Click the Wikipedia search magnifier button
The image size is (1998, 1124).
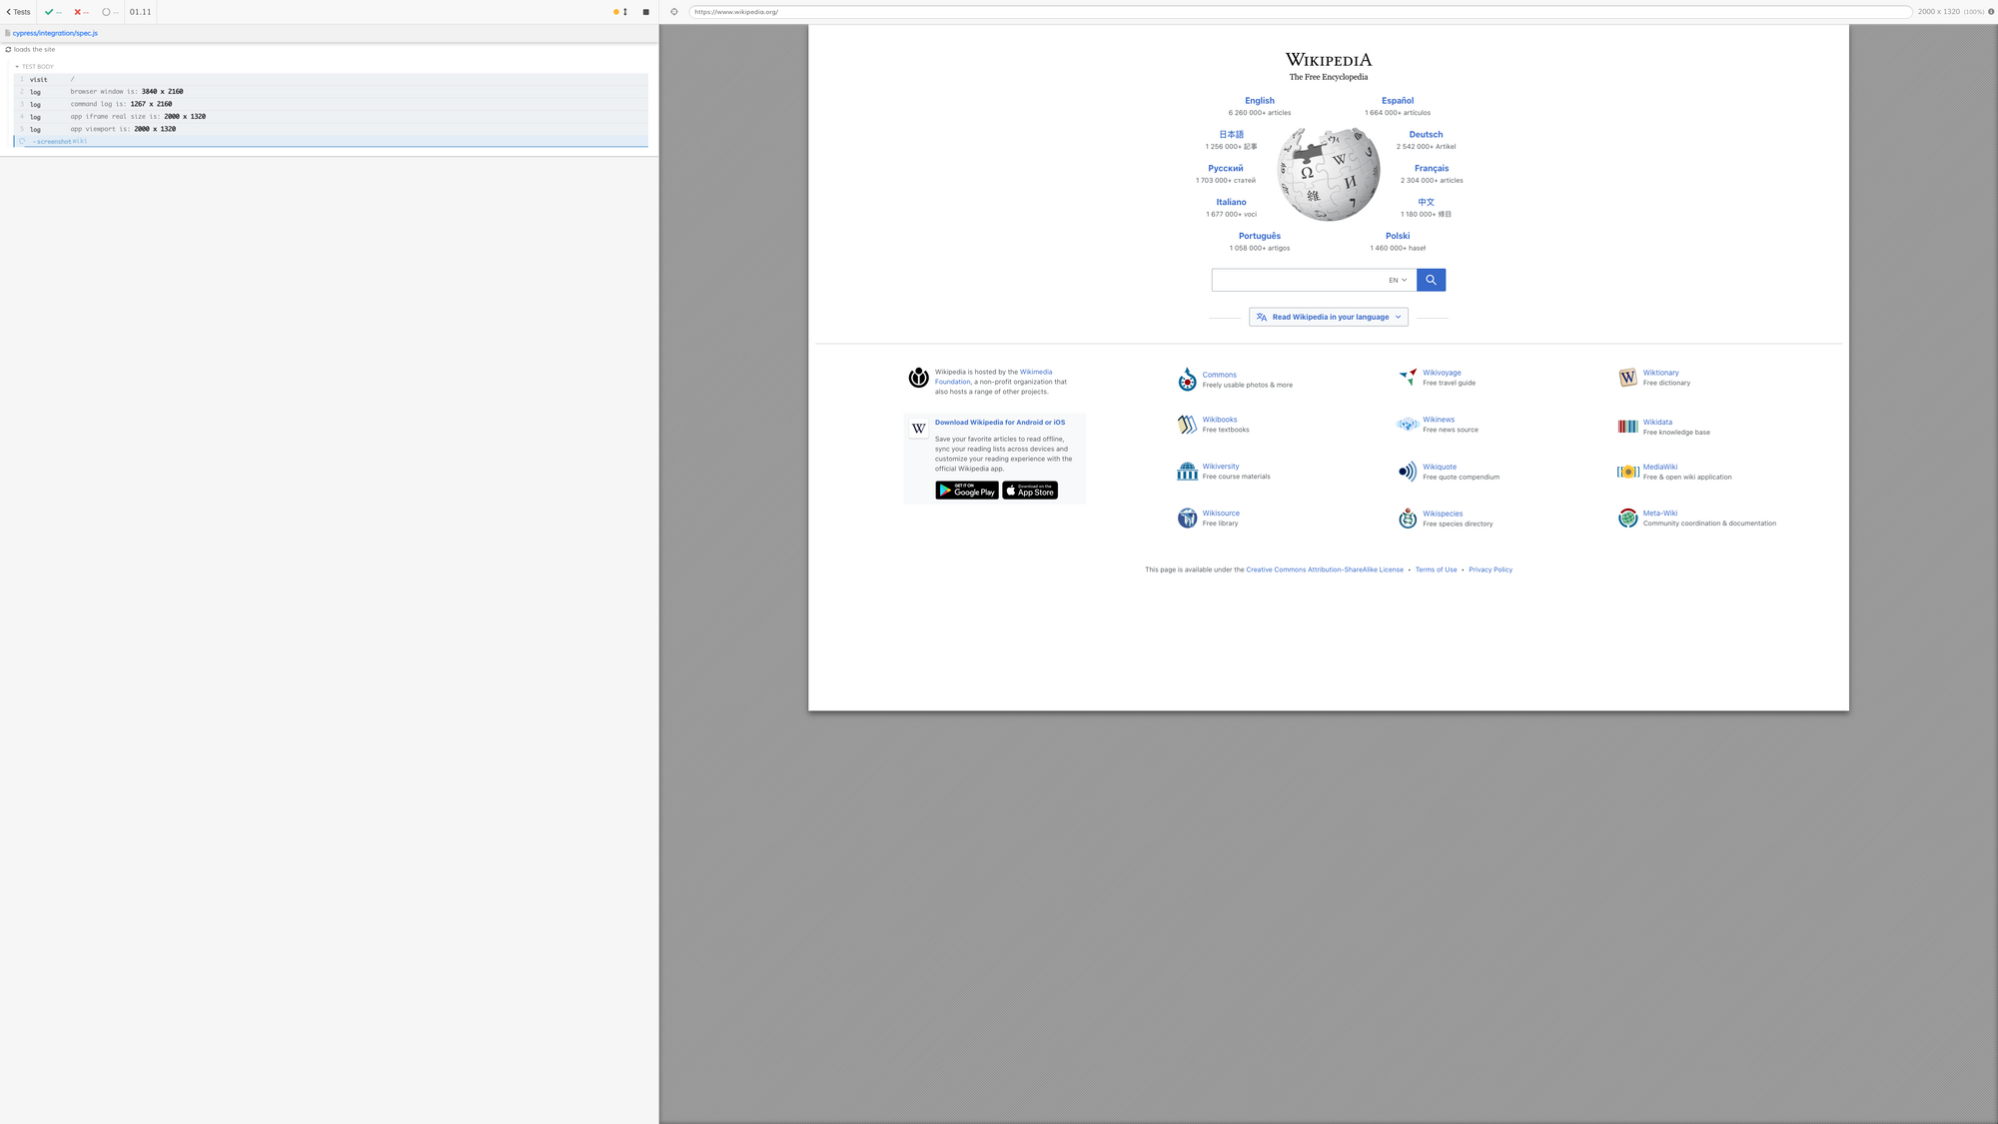pos(1431,280)
